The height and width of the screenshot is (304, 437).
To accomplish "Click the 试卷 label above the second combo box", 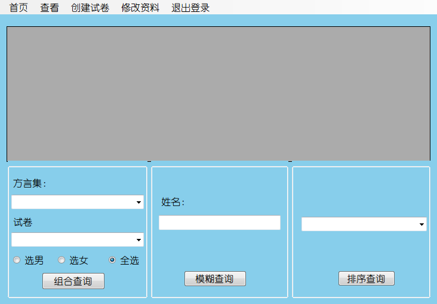I will [23, 222].
